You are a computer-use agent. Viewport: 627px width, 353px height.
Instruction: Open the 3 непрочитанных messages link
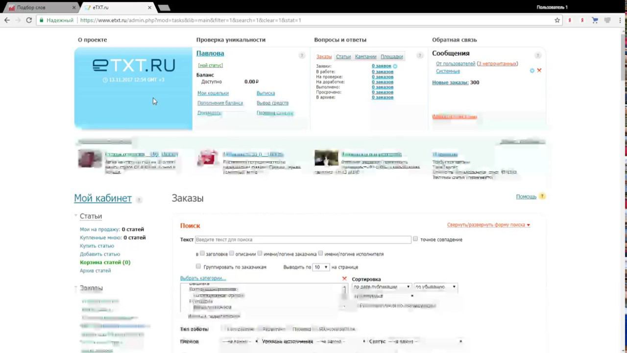click(497, 64)
